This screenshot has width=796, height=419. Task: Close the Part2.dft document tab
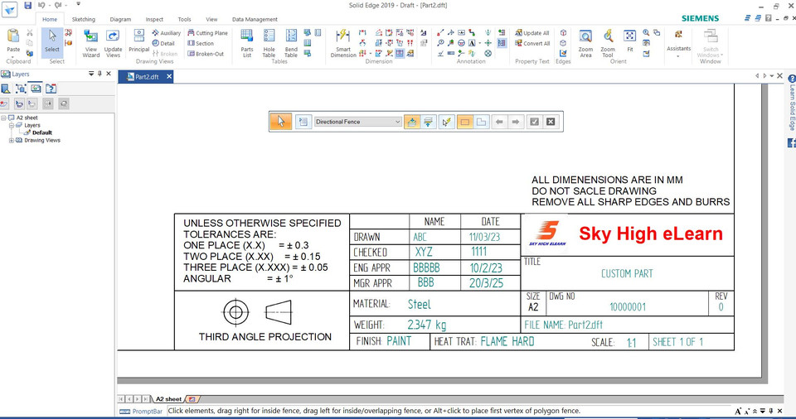point(168,77)
